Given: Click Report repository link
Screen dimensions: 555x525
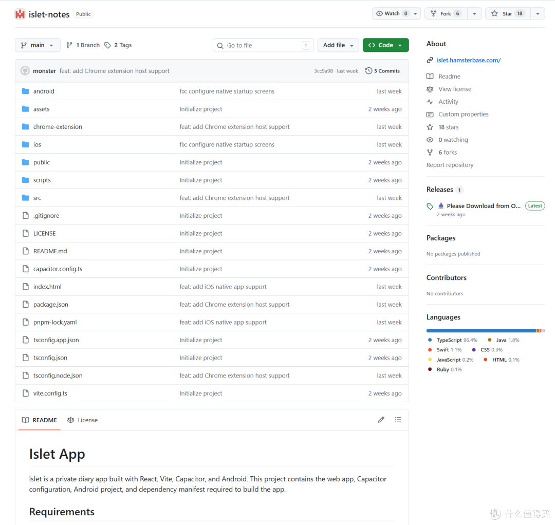Looking at the screenshot, I should click(450, 165).
